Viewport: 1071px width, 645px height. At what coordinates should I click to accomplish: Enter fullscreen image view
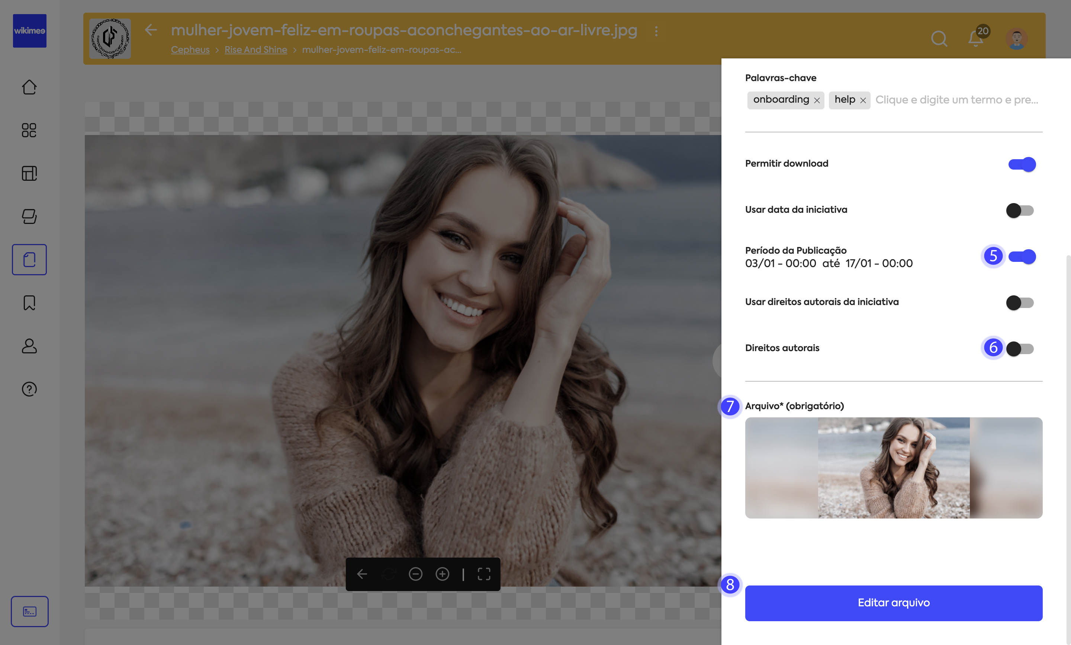(x=484, y=574)
